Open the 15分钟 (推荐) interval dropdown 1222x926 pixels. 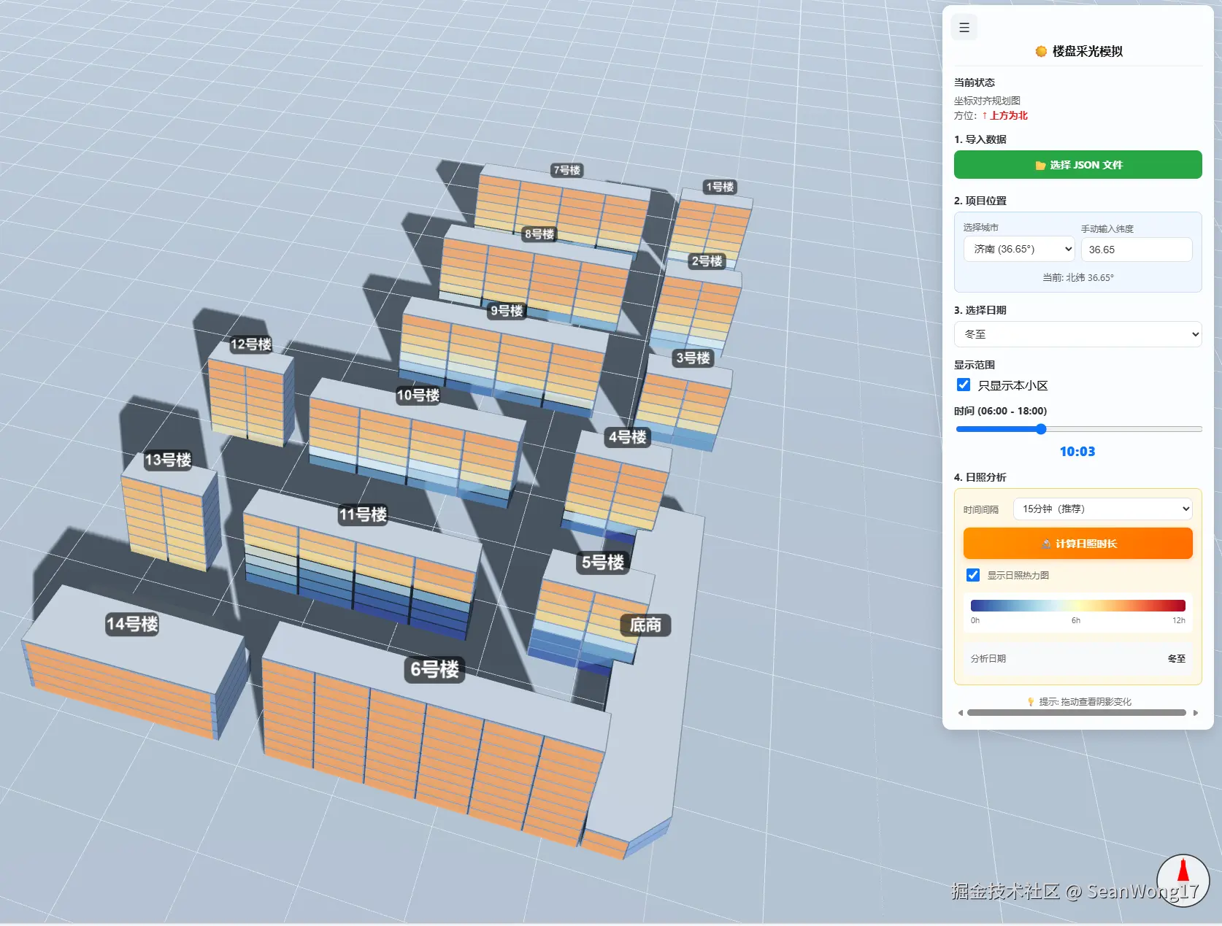1102,509
